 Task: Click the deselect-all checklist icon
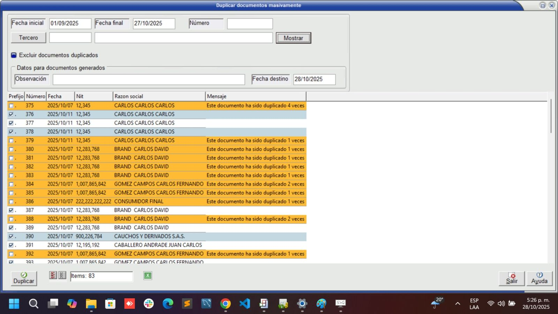(62, 275)
